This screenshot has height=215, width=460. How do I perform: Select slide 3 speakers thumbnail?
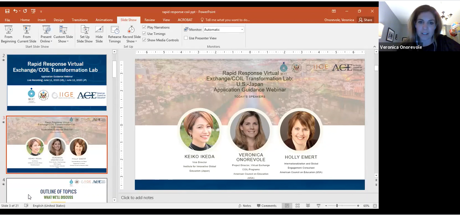click(x=57, y=145)
